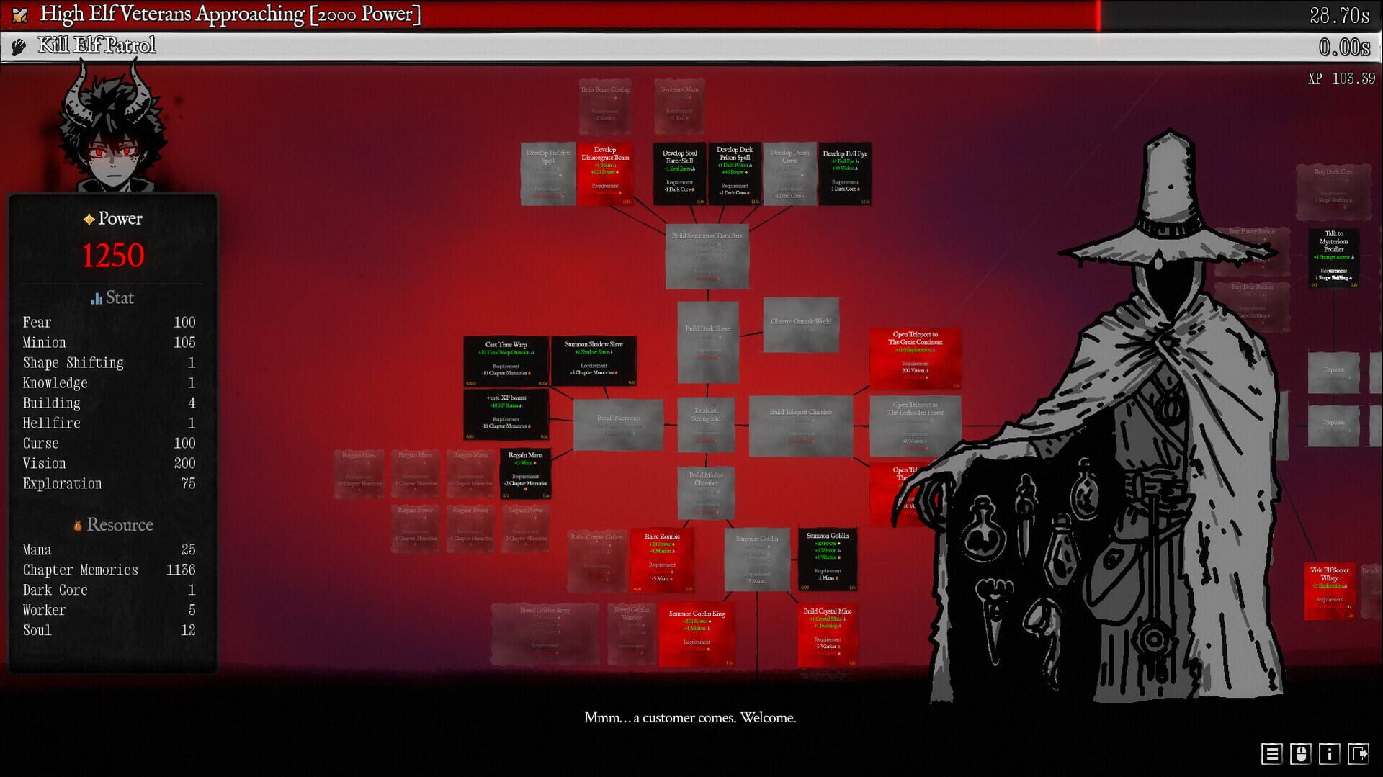Click the Stat bar chart icon

click(x=97, y=298)
